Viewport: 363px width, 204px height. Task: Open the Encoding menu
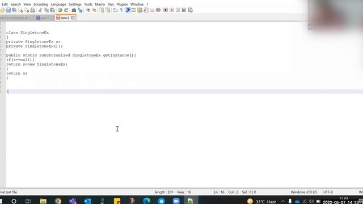pyautogui.click(x=41, y=4)
